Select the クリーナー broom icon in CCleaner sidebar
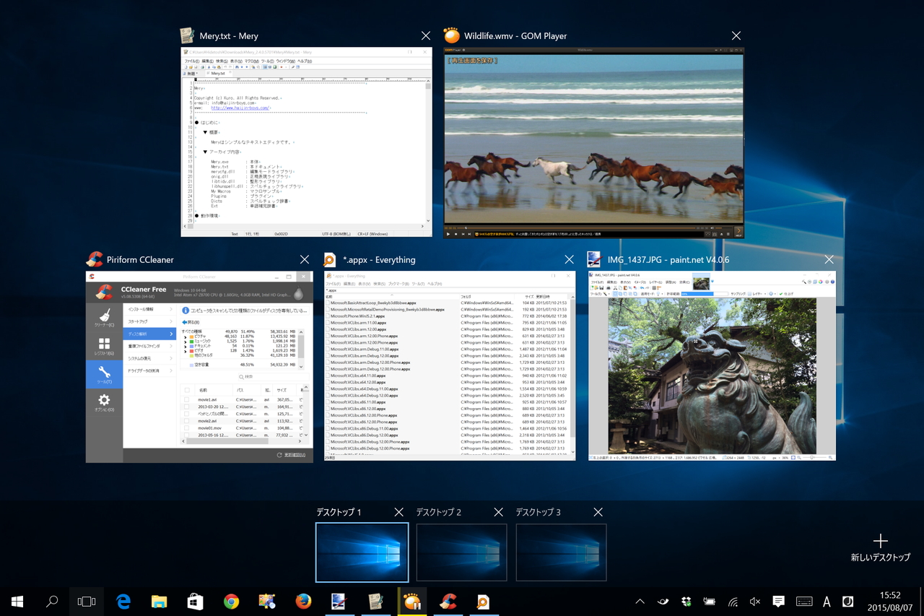This screenshot has width=924, height=616. tap(103, 314)
